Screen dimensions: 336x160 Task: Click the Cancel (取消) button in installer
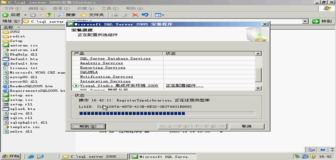pyautogui.click(x=247, y=126)
